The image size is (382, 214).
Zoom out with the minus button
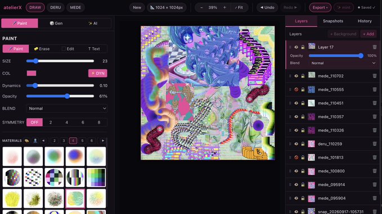[201, 7]
